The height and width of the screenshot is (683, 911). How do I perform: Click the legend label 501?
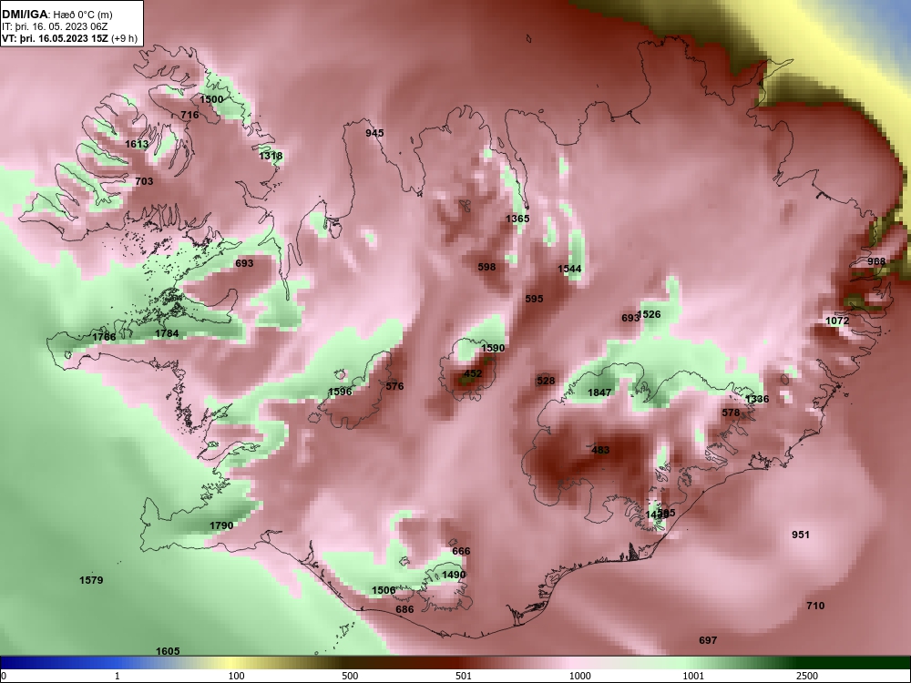[464, 676]
